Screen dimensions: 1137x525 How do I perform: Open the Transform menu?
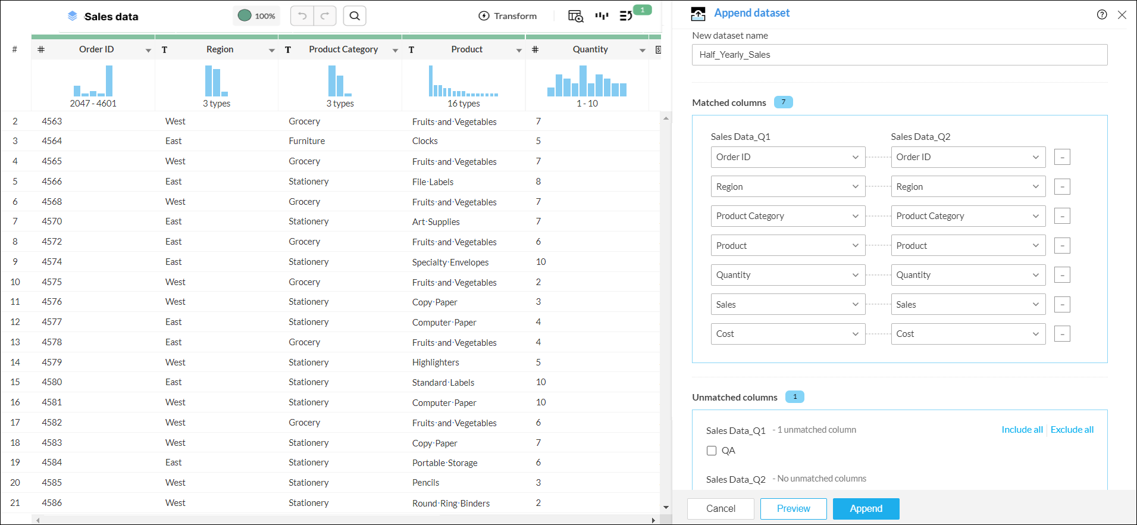click(508, 16)
